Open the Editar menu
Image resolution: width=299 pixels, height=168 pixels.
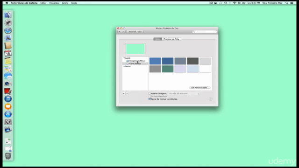(43, 3)
